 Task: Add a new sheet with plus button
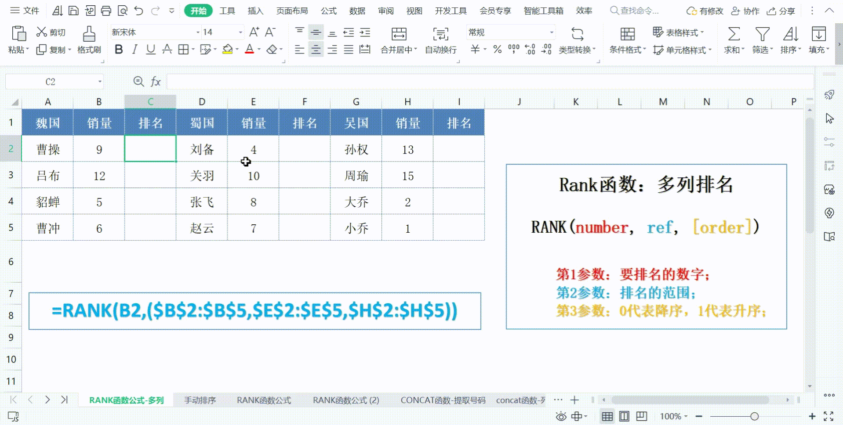pyautogui.click(x=574, y=400)
